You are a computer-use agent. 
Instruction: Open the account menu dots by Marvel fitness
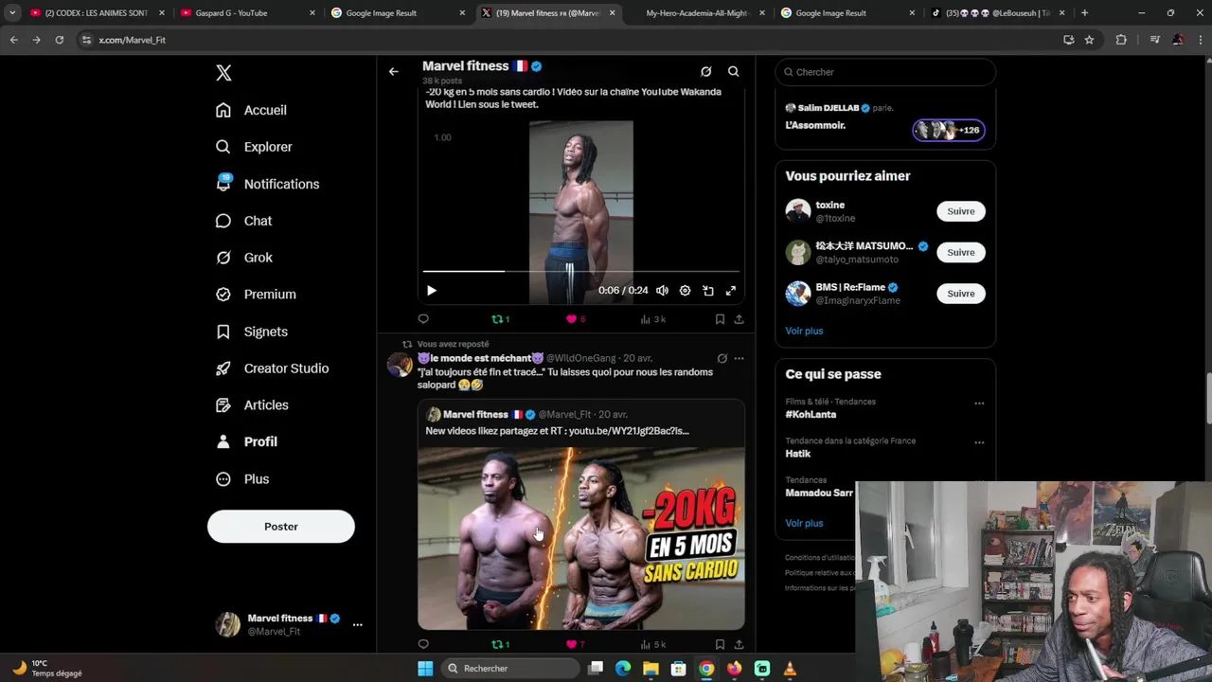tap(357, 625)
